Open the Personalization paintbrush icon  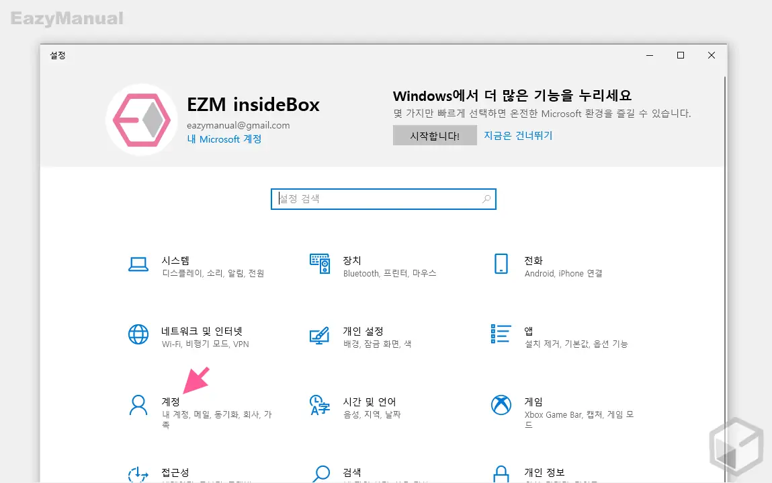(x=320, y=335)
